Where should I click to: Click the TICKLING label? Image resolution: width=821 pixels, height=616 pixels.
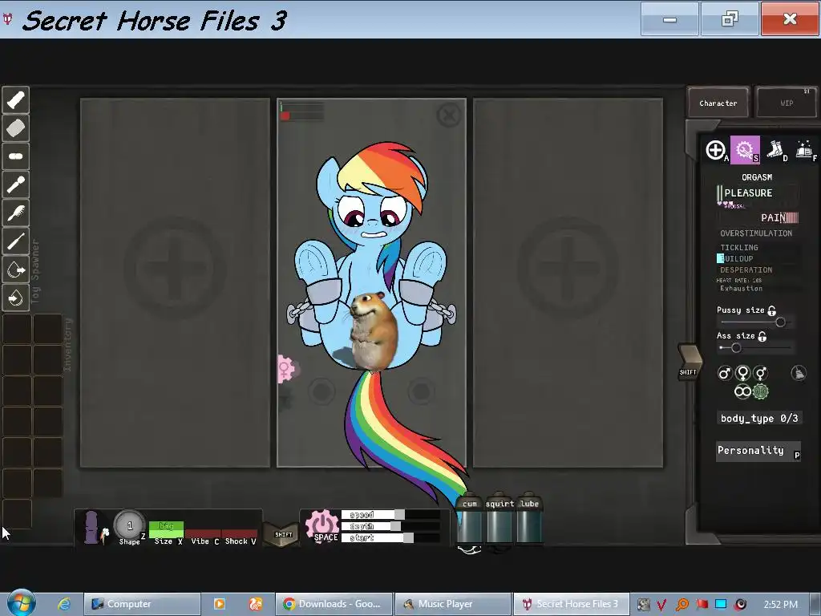click(x=738, y=247)
